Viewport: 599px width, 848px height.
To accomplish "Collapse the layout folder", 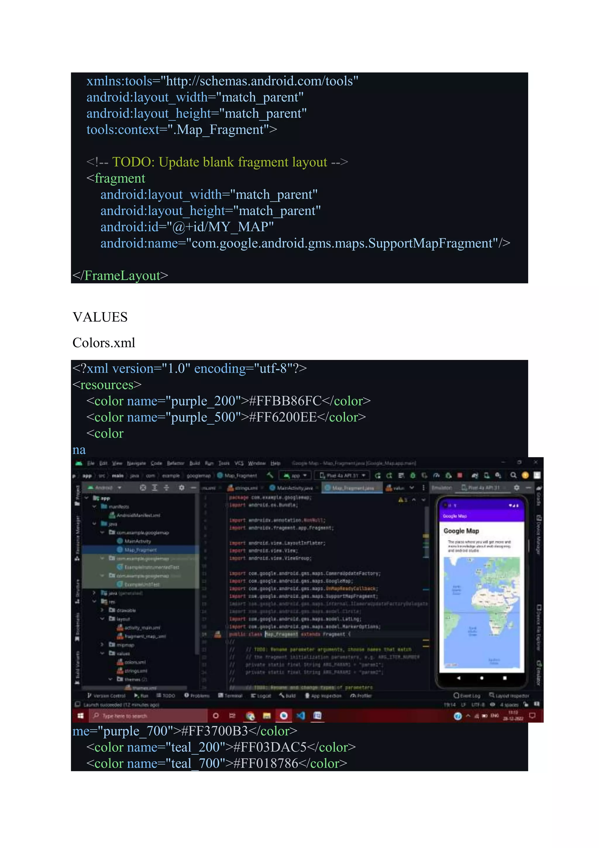I will coord(102,619).
